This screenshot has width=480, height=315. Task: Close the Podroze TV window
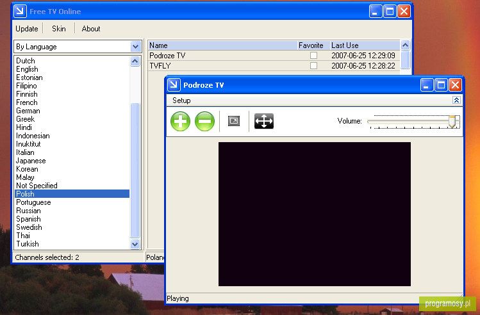(455, 85)
